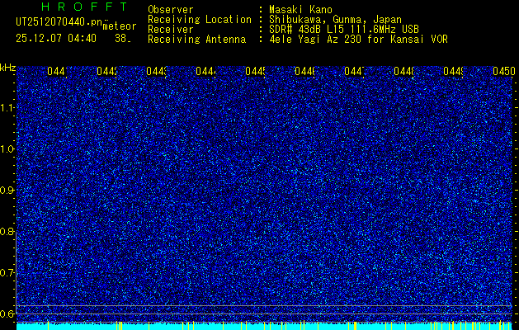The width and height of the screenshot is (519, 330).
Task: Click the count value '38.'
Action: click(x=122, y=39)
